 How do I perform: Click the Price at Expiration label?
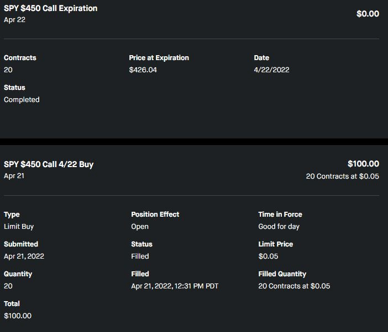point(159,58)
